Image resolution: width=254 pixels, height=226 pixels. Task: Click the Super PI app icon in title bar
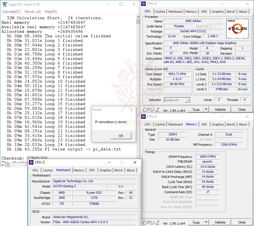tap(5, 4)
